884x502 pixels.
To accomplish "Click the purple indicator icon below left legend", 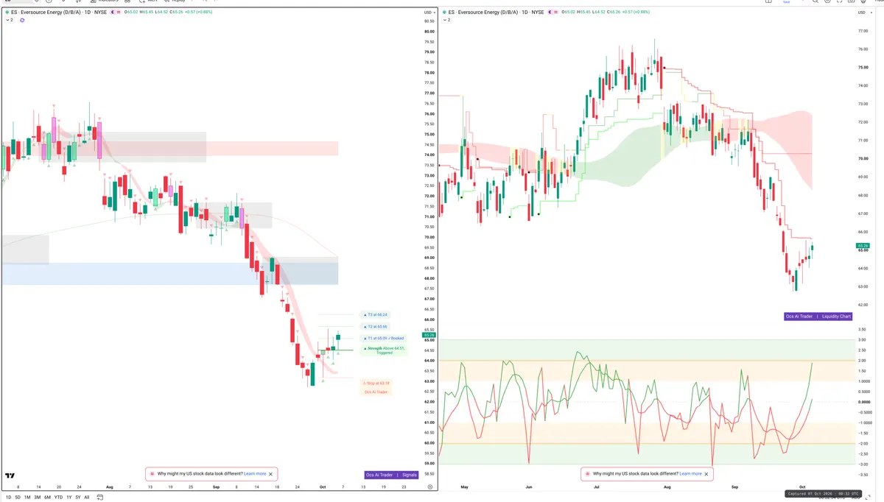I will point(22,20).
